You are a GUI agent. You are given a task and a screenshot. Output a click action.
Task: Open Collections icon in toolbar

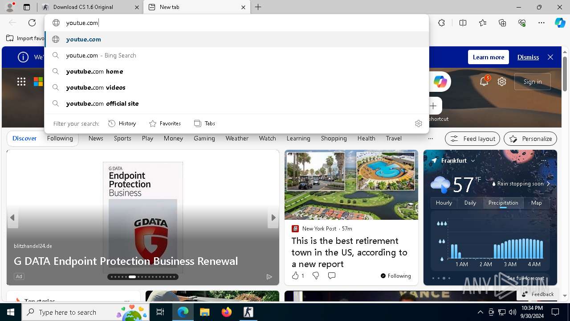tap(502, 23)
